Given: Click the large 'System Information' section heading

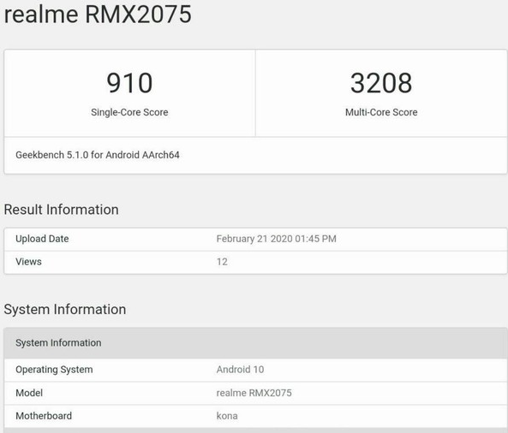Looking at the screenshot, I should point(65,309).
